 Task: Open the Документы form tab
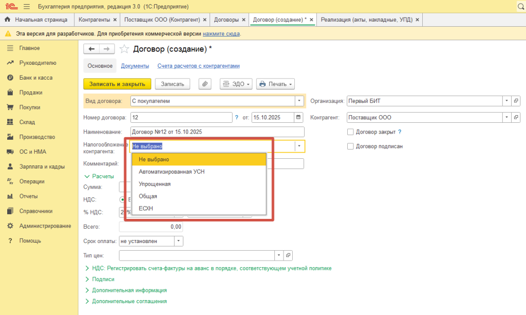(135, 66)
